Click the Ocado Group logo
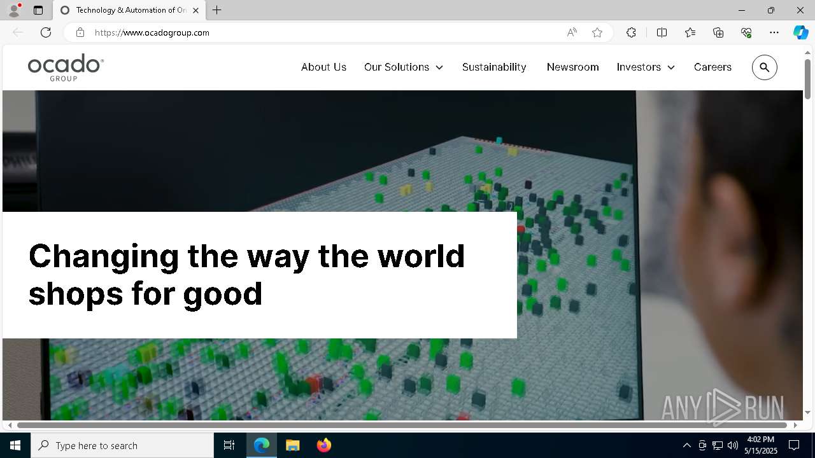This screenshot has width=815, height=458. point(66,67)
